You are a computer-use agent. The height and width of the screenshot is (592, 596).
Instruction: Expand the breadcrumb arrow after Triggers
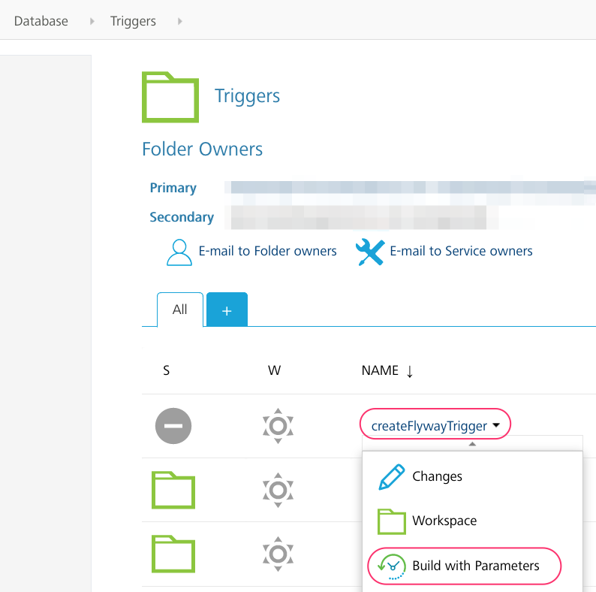coord(180,21)
